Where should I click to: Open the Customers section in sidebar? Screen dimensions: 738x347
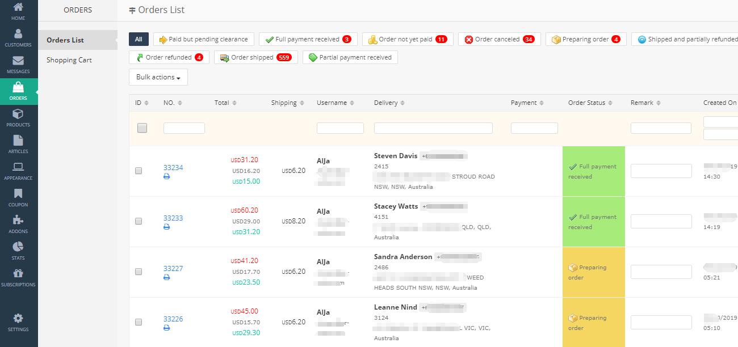18,37
